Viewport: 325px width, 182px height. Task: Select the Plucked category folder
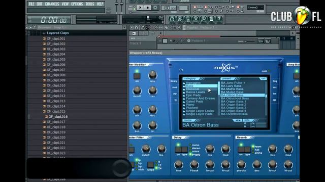coord(191,108)
